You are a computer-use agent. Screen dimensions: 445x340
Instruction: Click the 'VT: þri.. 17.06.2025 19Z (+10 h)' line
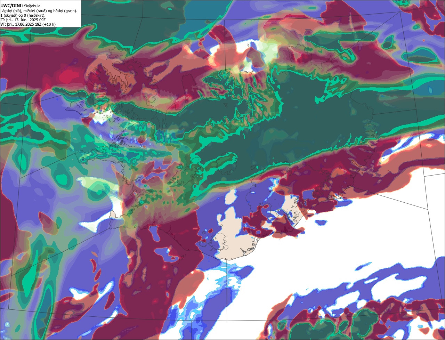[28, 24]
